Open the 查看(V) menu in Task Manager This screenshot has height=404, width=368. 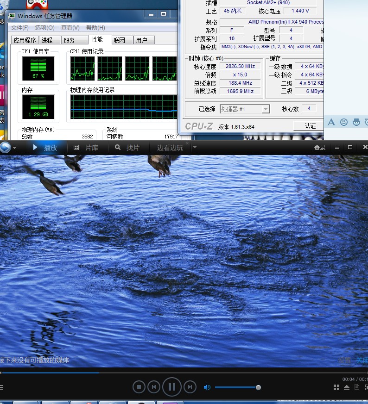point(70,28)
